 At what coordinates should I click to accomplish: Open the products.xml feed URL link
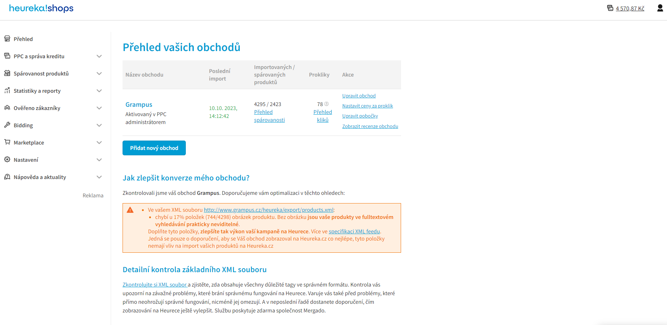click(269, 210)
